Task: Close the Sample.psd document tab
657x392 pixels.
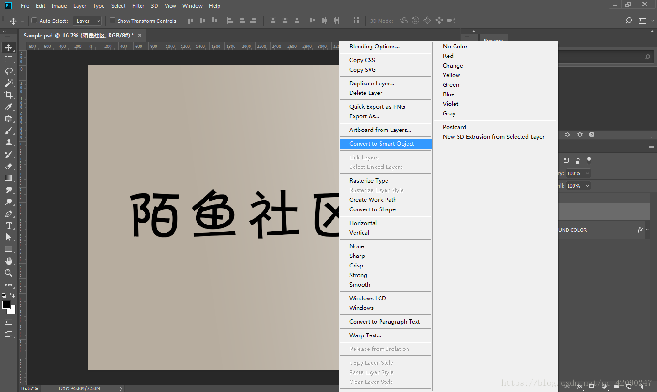Action: (x=140, y=35)
